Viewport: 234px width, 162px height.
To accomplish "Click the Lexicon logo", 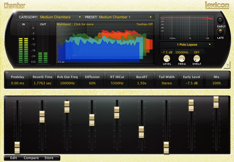I will click(x=217, y=5).
